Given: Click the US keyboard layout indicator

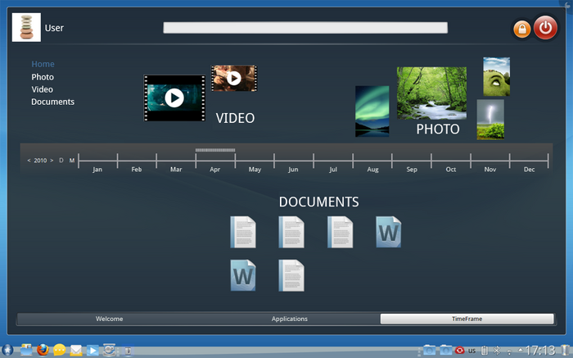Looking at the screenshot, I should tap(471, 351).
